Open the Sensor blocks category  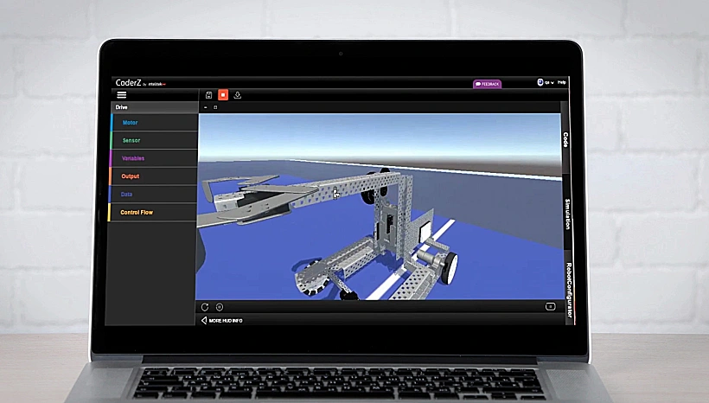131,140
